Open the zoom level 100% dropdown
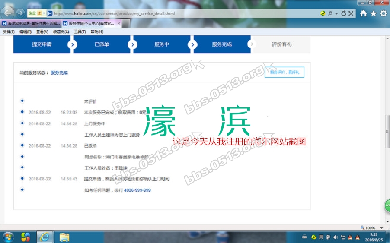The image size is (390, 243). (x=381, y=227)
